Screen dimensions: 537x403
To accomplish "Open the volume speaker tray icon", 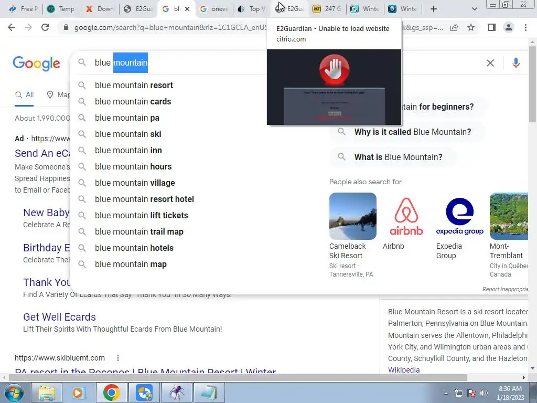I will (x=484, y=393).
